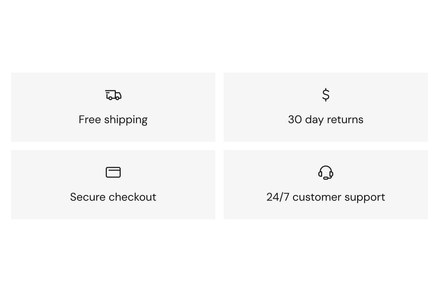Click the headset support icon
439x292 pixels.
point(326,172)
